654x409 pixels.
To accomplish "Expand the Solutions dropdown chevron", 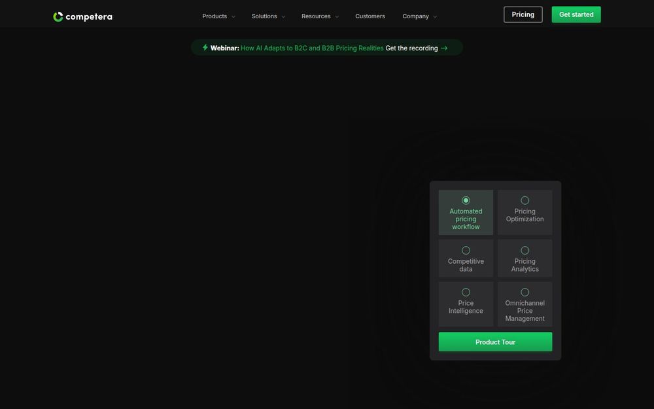I will click(x=283, y=17).
